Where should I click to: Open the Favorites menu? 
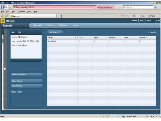21,12
